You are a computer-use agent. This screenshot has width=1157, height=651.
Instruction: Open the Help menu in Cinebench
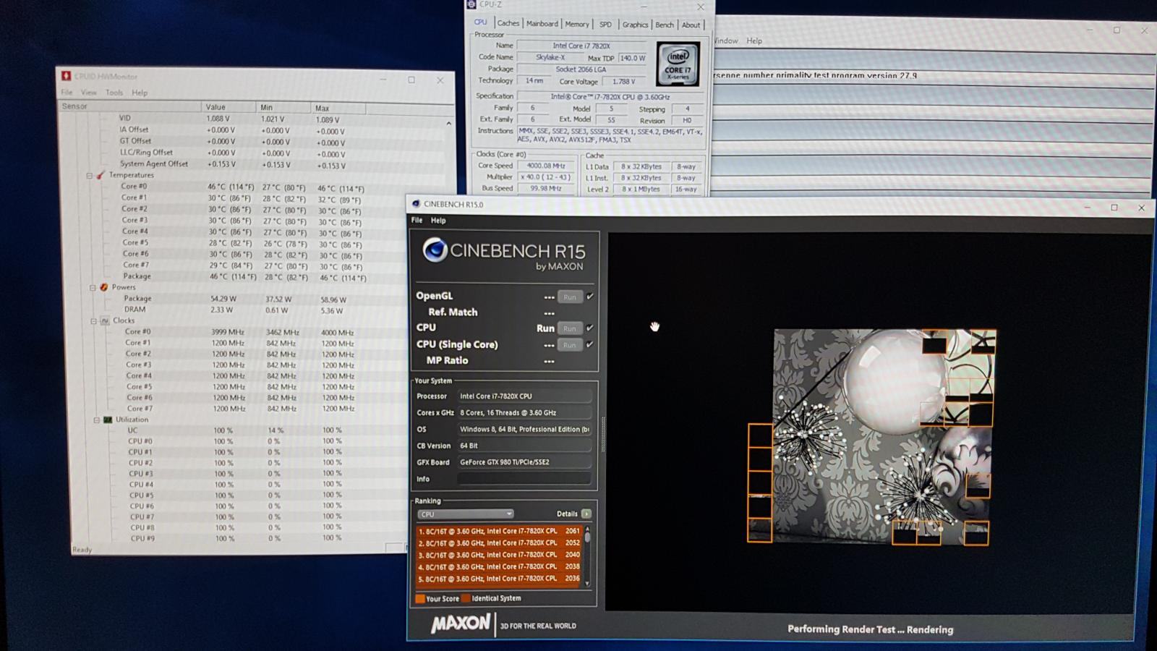(x=438, y=221)
